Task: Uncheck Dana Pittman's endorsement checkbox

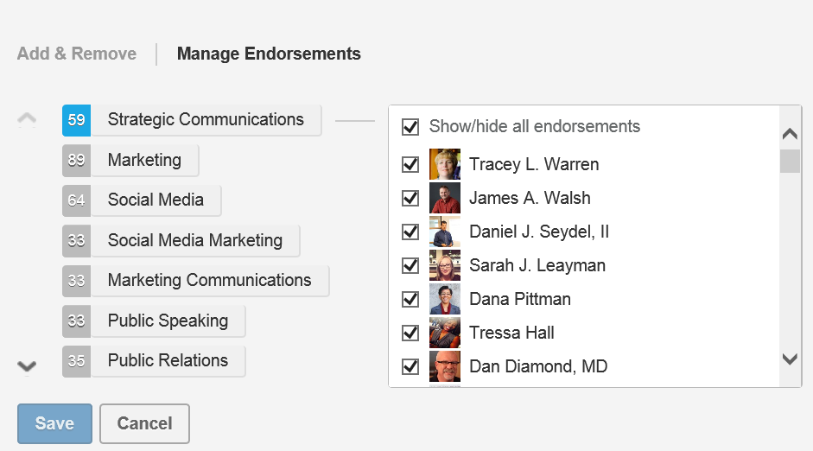Action: pyautogui.click(x=410, y=299)
